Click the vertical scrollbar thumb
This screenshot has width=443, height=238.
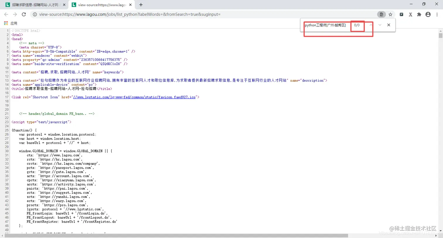[440, 36]
